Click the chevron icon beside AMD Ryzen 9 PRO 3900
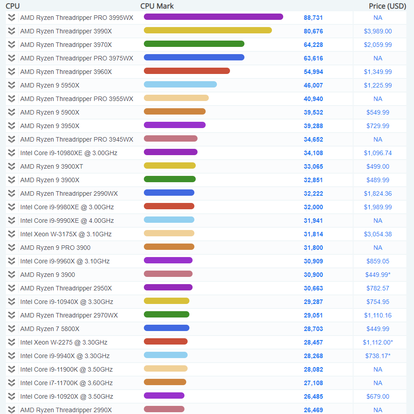Screen dimensions: 414x414 point(11,248)
